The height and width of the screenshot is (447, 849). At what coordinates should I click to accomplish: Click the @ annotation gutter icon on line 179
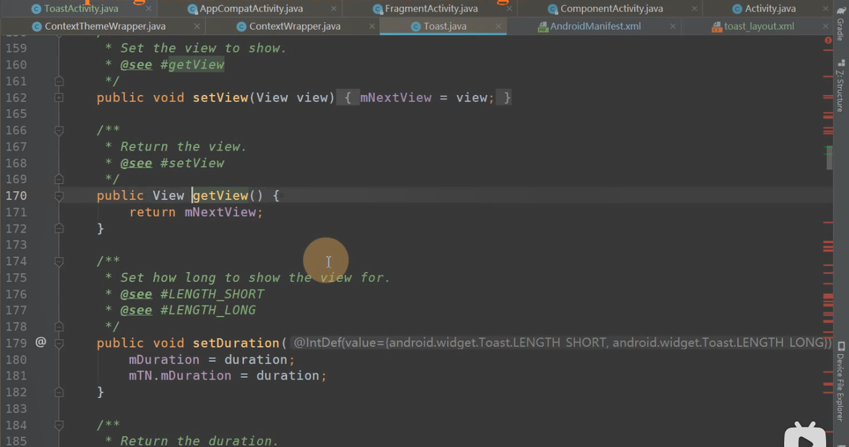tap(40, 342)
